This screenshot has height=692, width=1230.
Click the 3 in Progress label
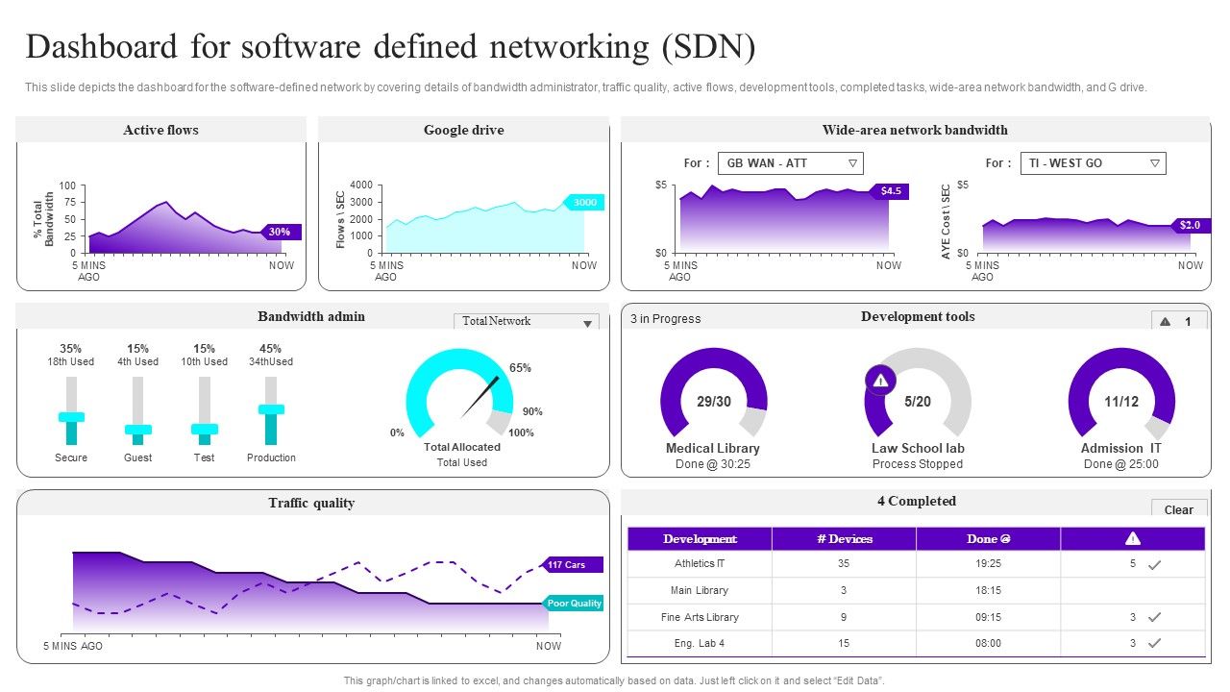pyautogui.click(x=666, y=319)
